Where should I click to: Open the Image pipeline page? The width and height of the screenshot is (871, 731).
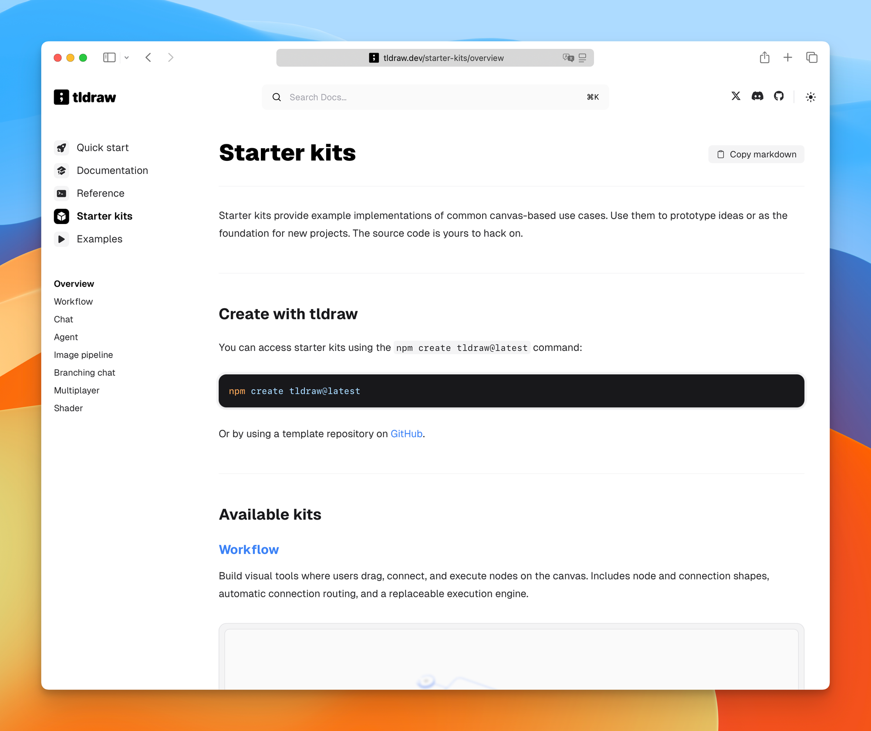click(83, 355)
